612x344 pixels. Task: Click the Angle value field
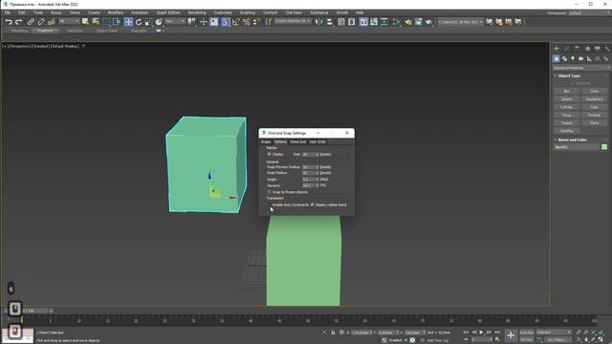(x=311, y=180)
